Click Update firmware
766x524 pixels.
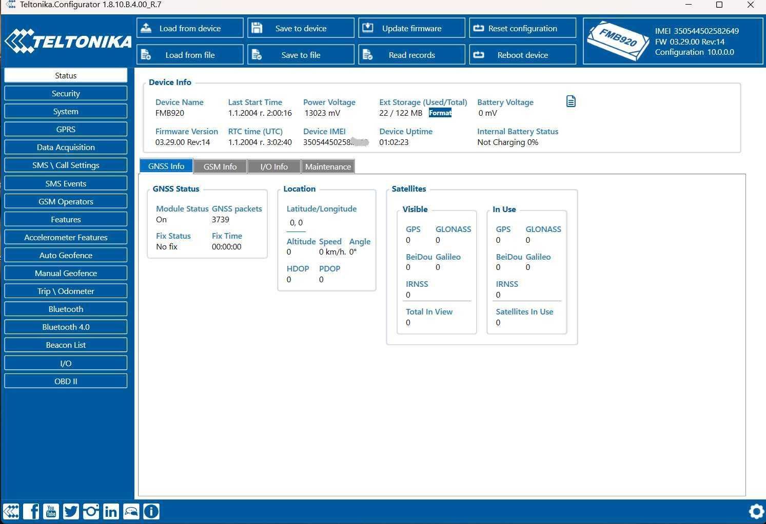pyautogui.click(x=411, y=28)
